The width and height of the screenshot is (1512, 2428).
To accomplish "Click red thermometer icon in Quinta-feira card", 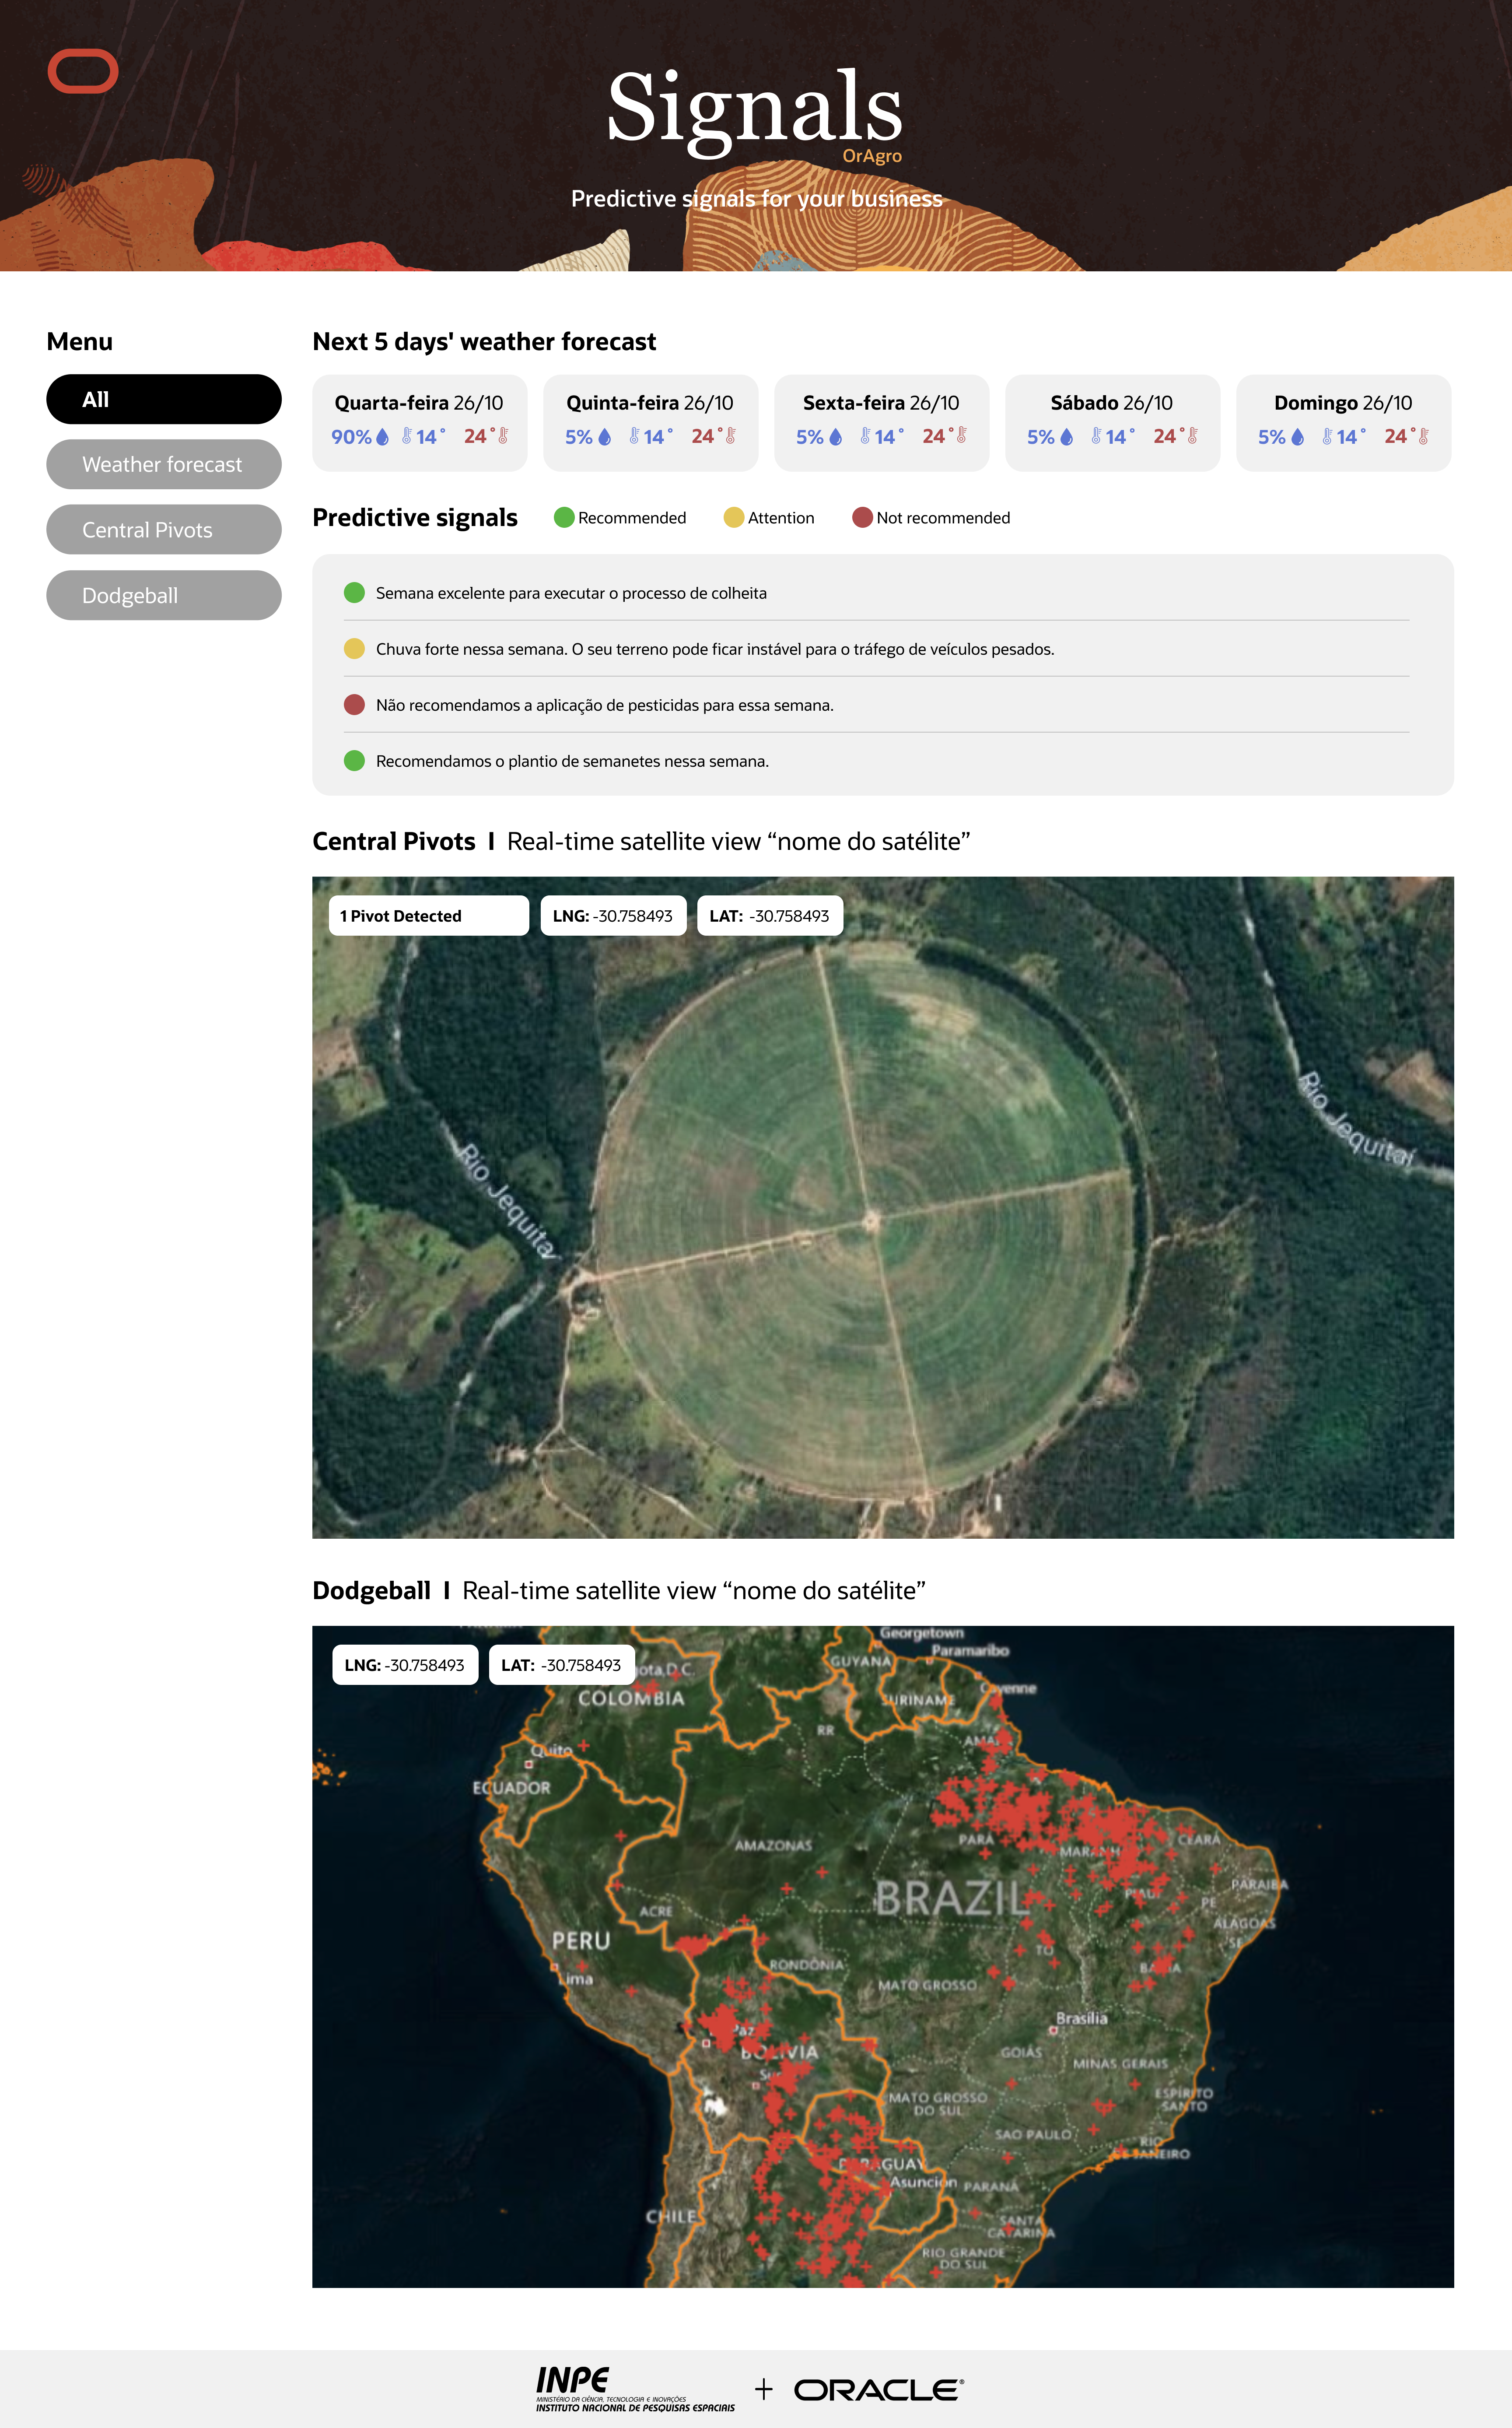I will (731, 436).
